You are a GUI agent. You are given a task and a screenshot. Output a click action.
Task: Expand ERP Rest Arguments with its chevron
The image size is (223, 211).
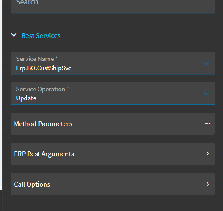point(208,154)
